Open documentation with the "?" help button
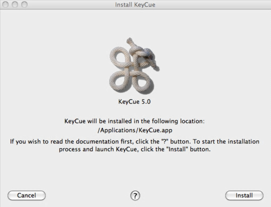 [135, 196]
